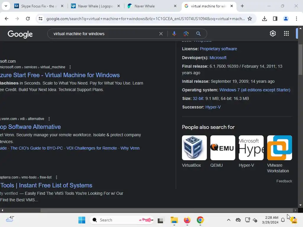Screen dimensions: 303x227
Task: Open Azure Virtual Machine for Windows result
Action: click(60, 75)
